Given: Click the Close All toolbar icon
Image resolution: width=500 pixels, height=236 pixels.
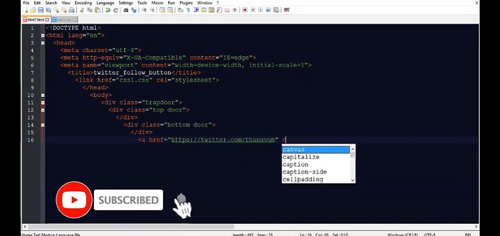Looking at the screenshot, I should 64,10.
